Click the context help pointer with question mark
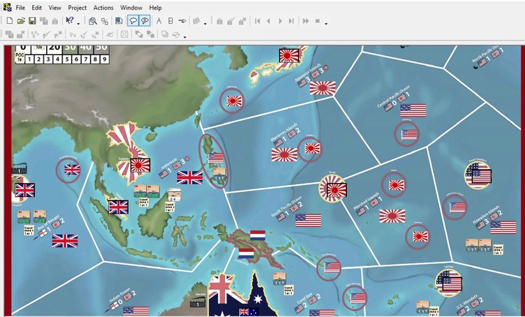The height and width of the screenshot is (317, 525). (x=69, y=21)
